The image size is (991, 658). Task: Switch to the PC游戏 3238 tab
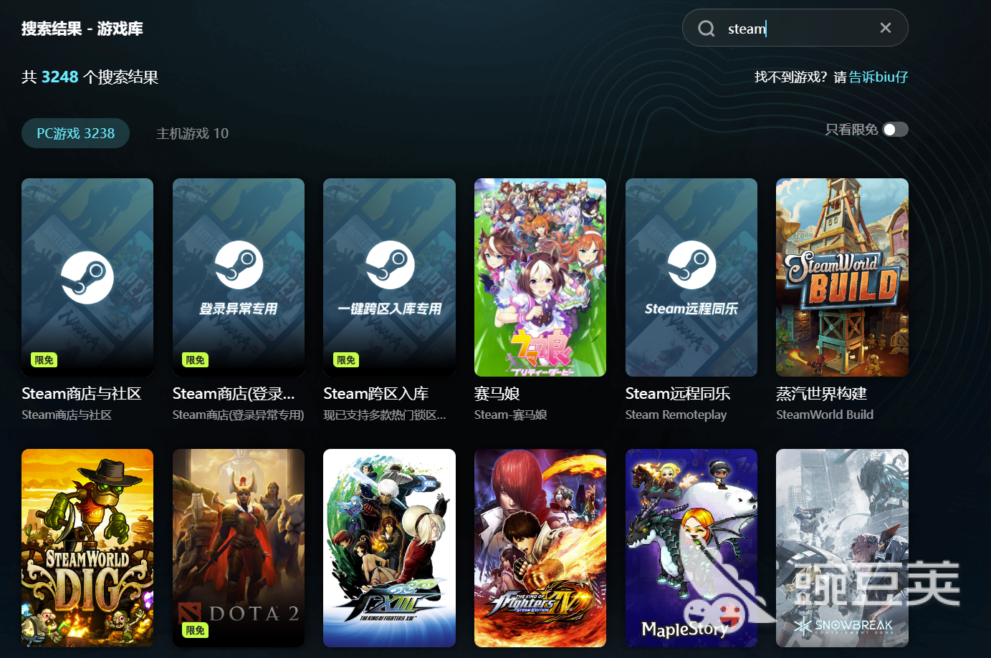tap(75, 133)
